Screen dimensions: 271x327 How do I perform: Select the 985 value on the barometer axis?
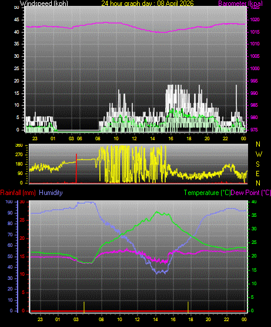254,105
